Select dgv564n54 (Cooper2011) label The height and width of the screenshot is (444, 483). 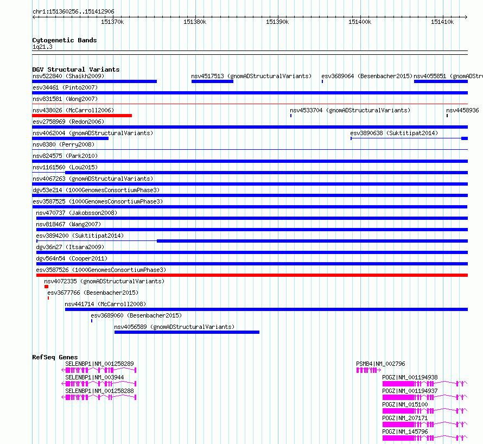[x=72, y=258]
